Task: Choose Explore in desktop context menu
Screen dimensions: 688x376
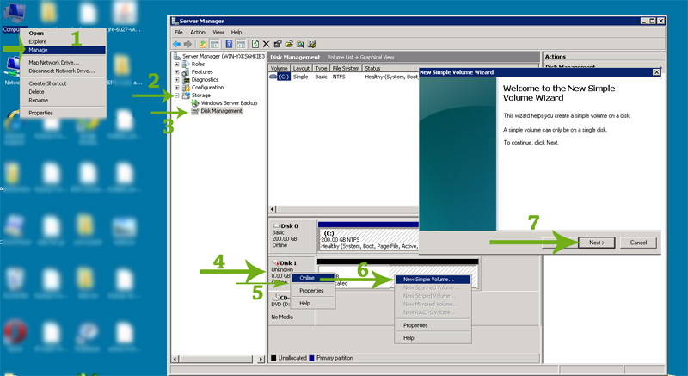Action: pyautogui.click(x=63, y=41)
